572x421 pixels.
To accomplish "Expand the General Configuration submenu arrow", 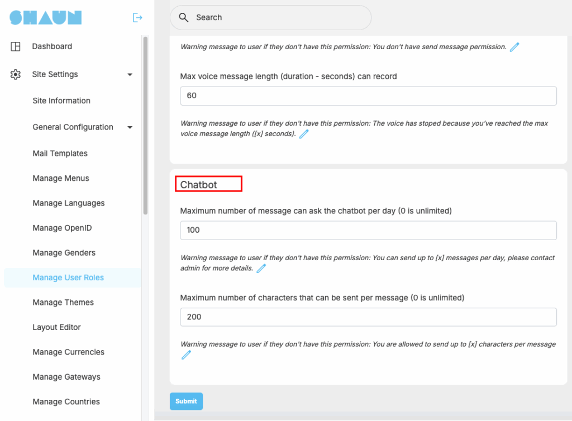I will tap(130, 127).
